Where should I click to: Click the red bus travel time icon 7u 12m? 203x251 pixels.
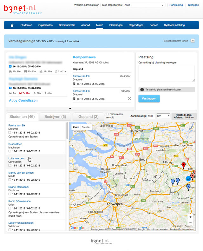(20, 93)
